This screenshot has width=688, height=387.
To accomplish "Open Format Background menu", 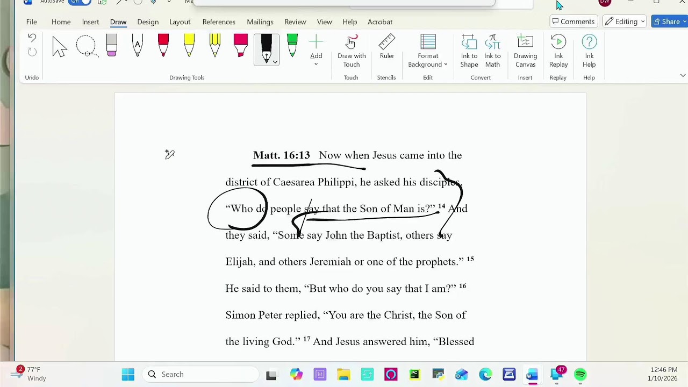I will click(x=428, y=51).
